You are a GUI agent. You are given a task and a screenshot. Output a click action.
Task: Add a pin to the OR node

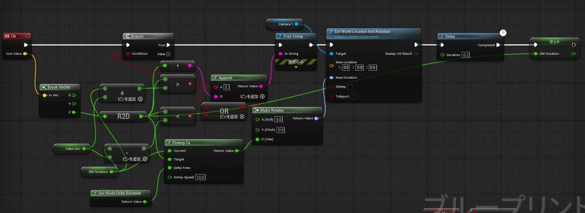pos(242,116)
